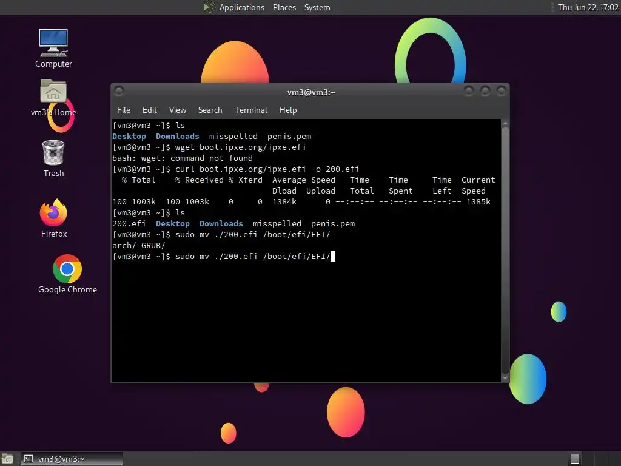Click the clock showing Thu Jun 22, 17:02

(x=588, y=7)
